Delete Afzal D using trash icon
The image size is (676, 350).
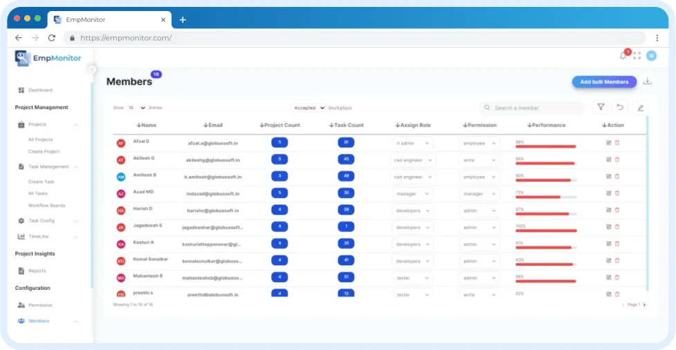[617, 143]
